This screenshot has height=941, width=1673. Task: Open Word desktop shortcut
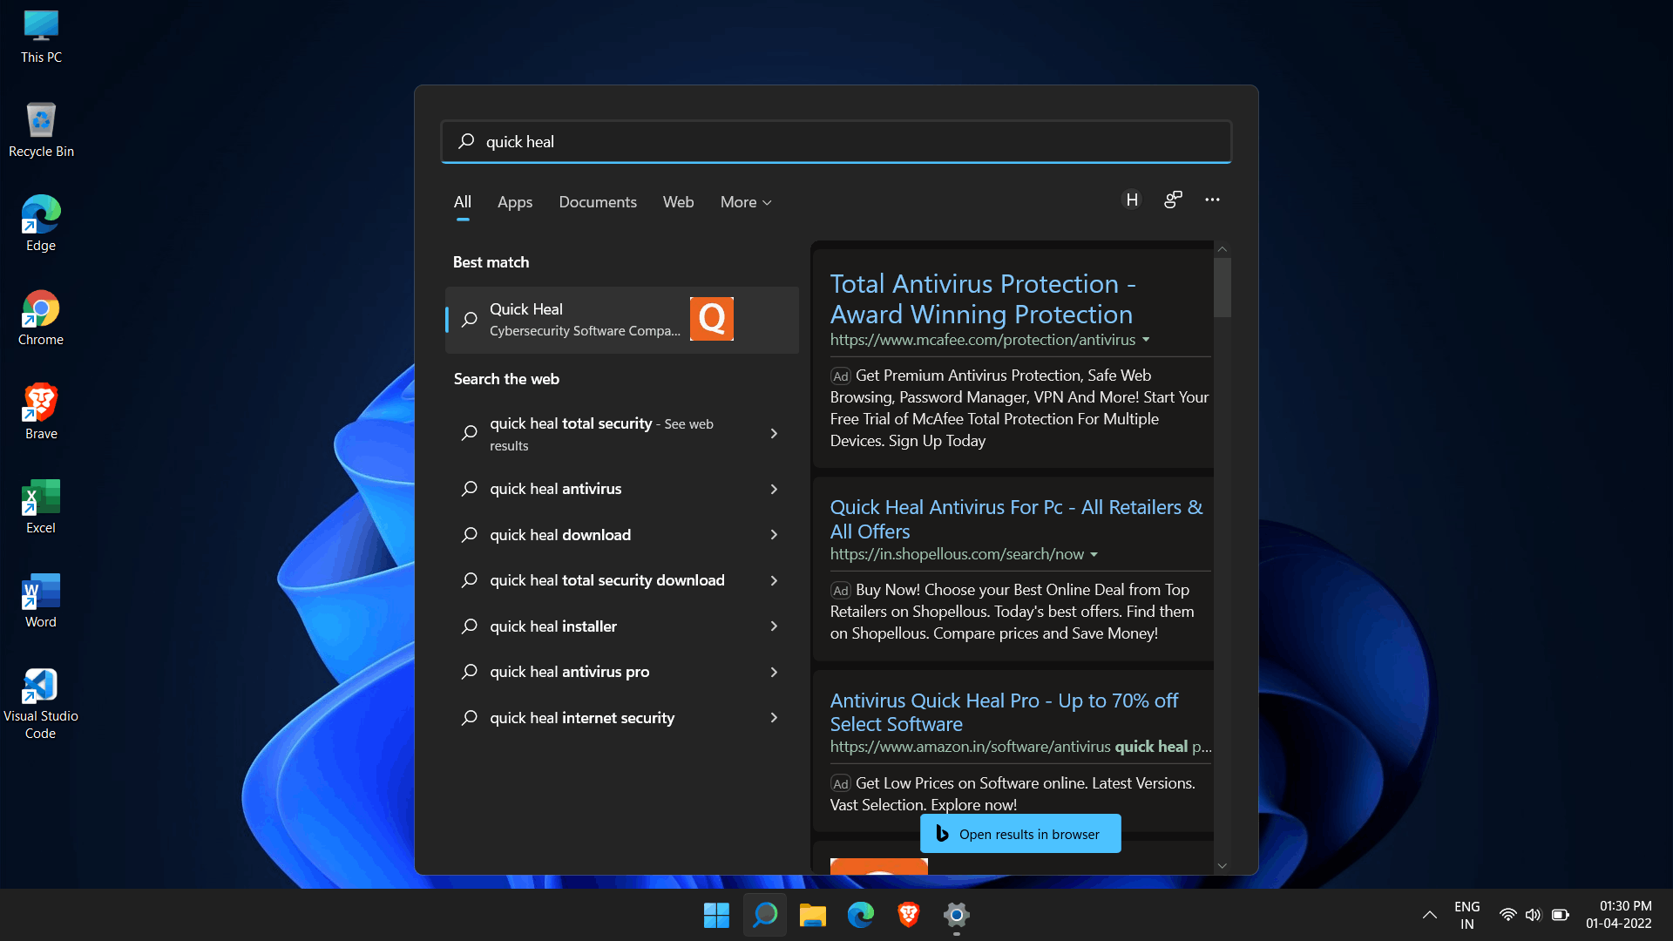tap(41, 601)
